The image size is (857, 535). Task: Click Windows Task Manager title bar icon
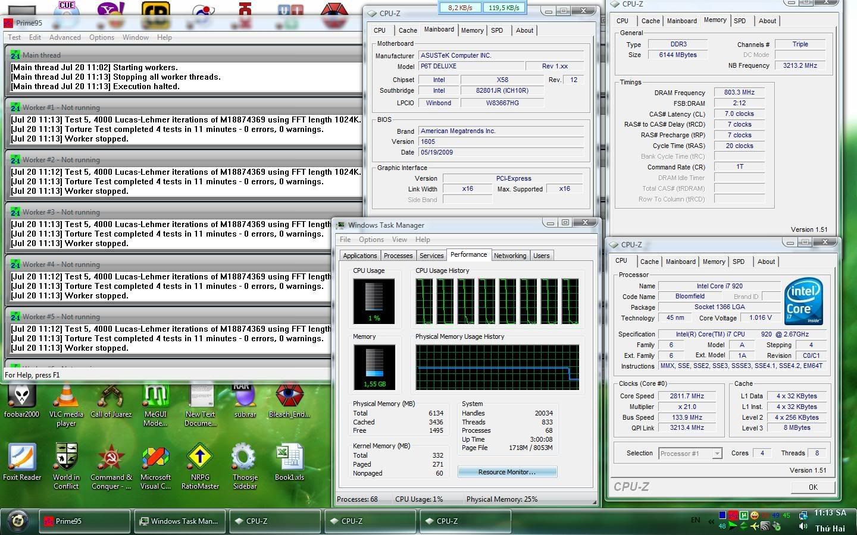(x=341, y=225)
